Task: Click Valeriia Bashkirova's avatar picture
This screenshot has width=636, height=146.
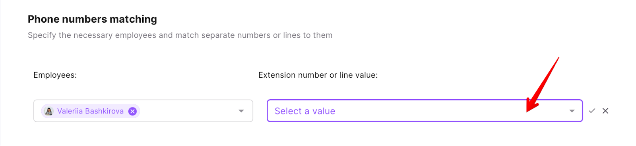Action: pos(49,111)
